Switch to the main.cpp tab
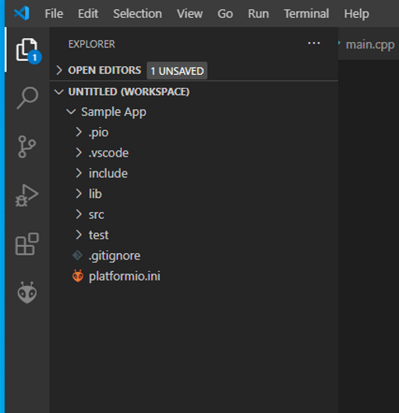399x413 pixels. tap(369, 44)
